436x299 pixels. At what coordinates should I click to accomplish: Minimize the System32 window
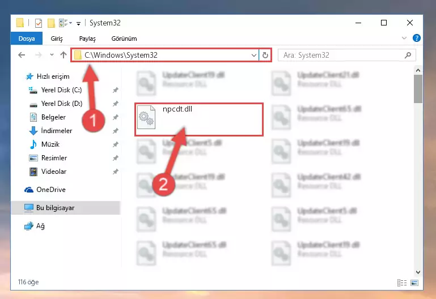pyautogui.click(x=358, y=23)
